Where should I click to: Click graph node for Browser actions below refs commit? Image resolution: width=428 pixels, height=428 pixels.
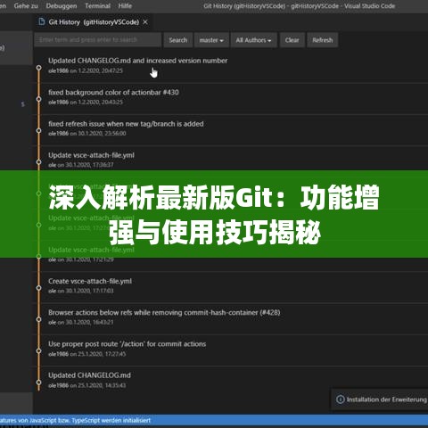[38, 319]
